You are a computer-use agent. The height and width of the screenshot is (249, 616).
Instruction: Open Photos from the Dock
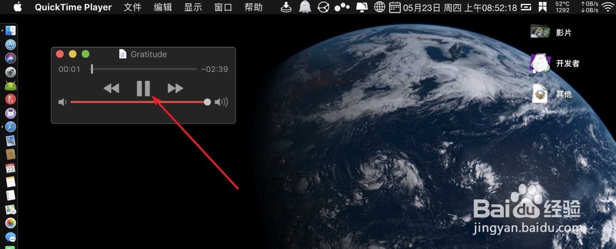point(10,224)
